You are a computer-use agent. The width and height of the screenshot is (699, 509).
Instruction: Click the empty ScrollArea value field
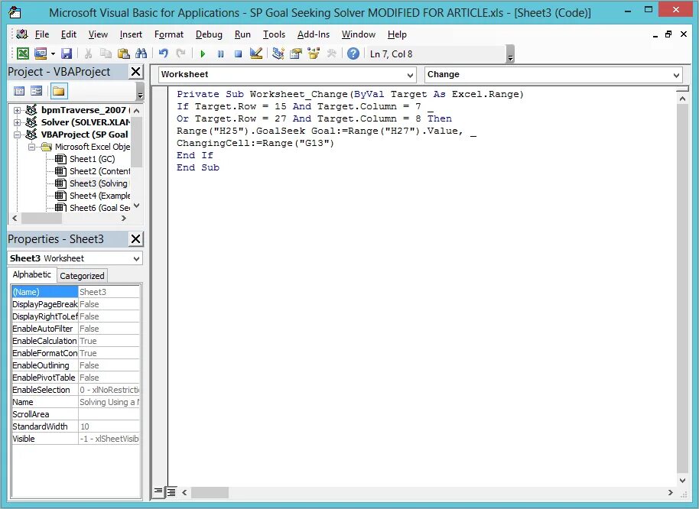coord(109,414)
